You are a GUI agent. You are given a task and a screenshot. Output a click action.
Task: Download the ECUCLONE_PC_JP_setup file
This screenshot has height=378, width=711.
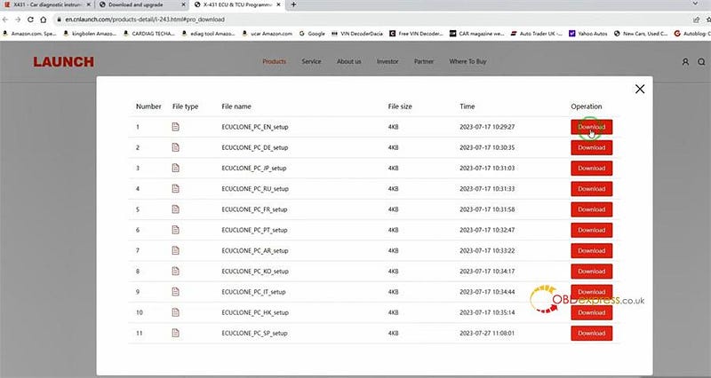(591, 168)
